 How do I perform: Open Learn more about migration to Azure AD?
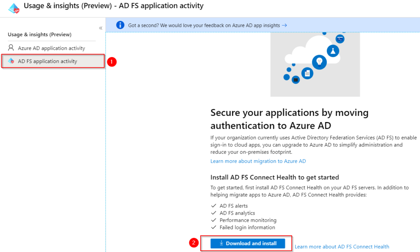coord(258,161)
